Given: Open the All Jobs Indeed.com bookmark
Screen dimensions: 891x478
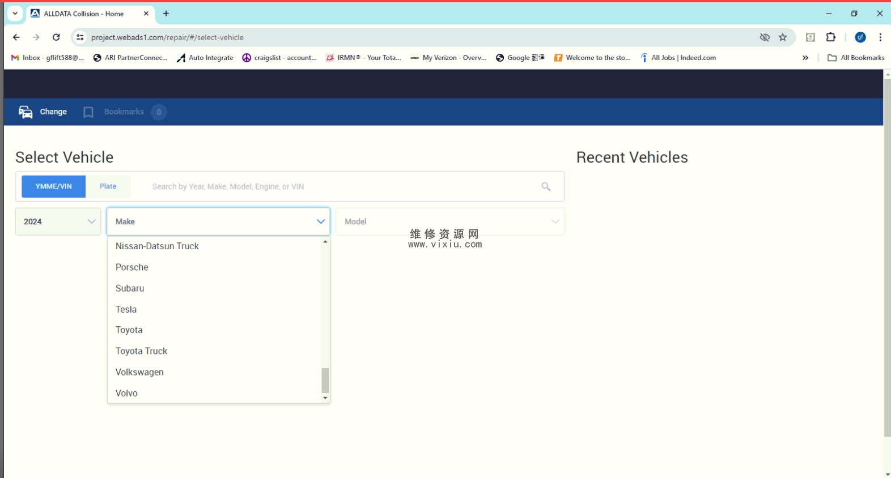Looking at the screenshot, I should (678, 58).
